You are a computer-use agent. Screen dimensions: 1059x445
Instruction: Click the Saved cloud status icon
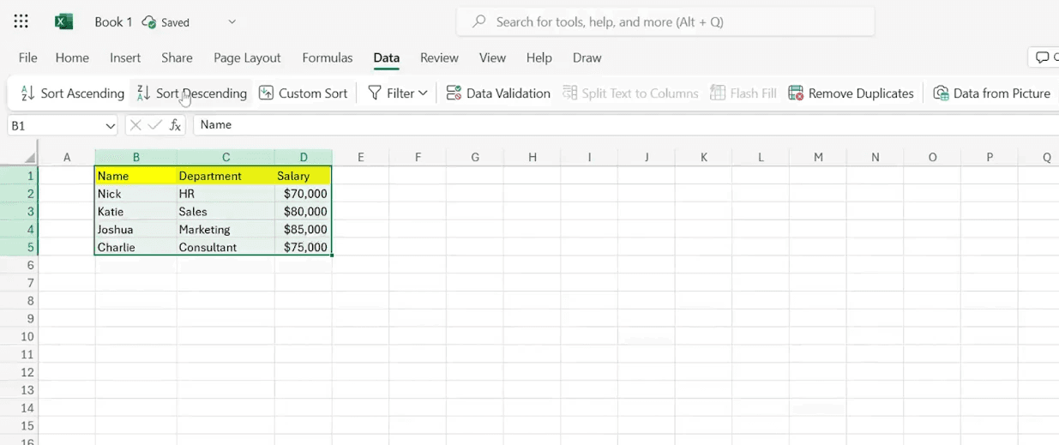pos(149,22)
